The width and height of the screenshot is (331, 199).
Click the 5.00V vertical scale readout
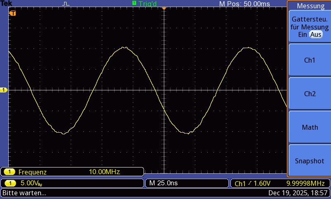31,183
